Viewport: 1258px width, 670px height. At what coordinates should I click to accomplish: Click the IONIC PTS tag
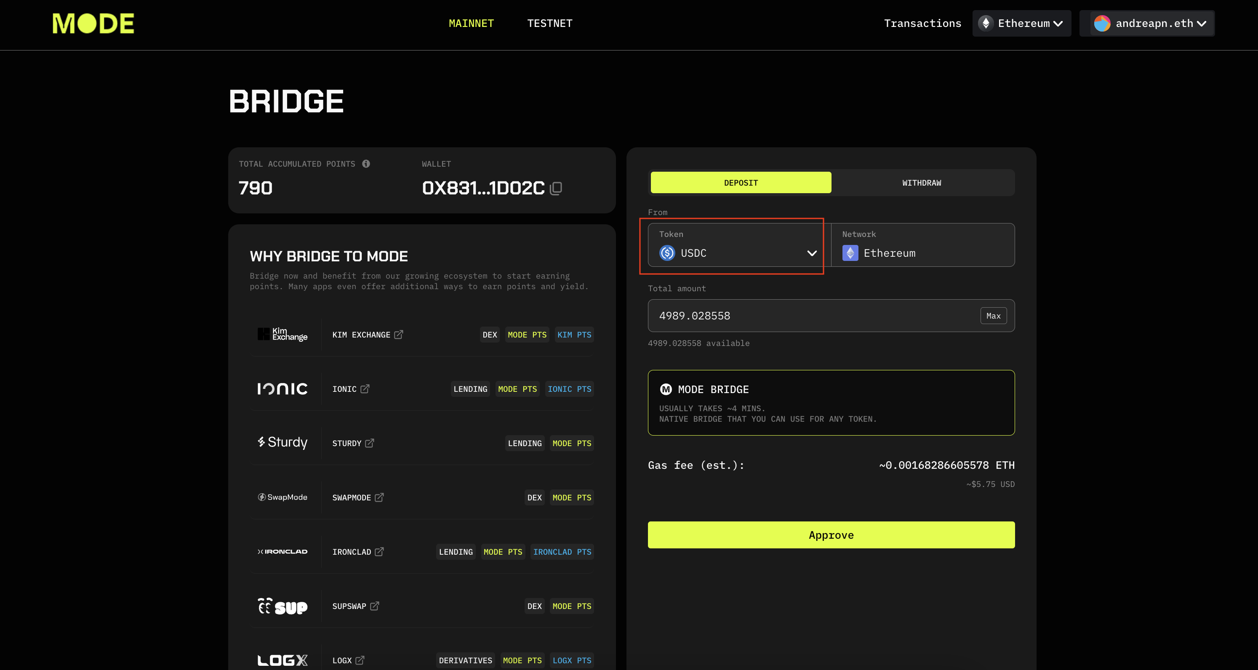569,389
